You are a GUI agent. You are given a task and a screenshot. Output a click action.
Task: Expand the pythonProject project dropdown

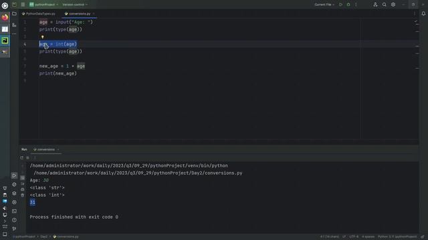coord(43,5)
